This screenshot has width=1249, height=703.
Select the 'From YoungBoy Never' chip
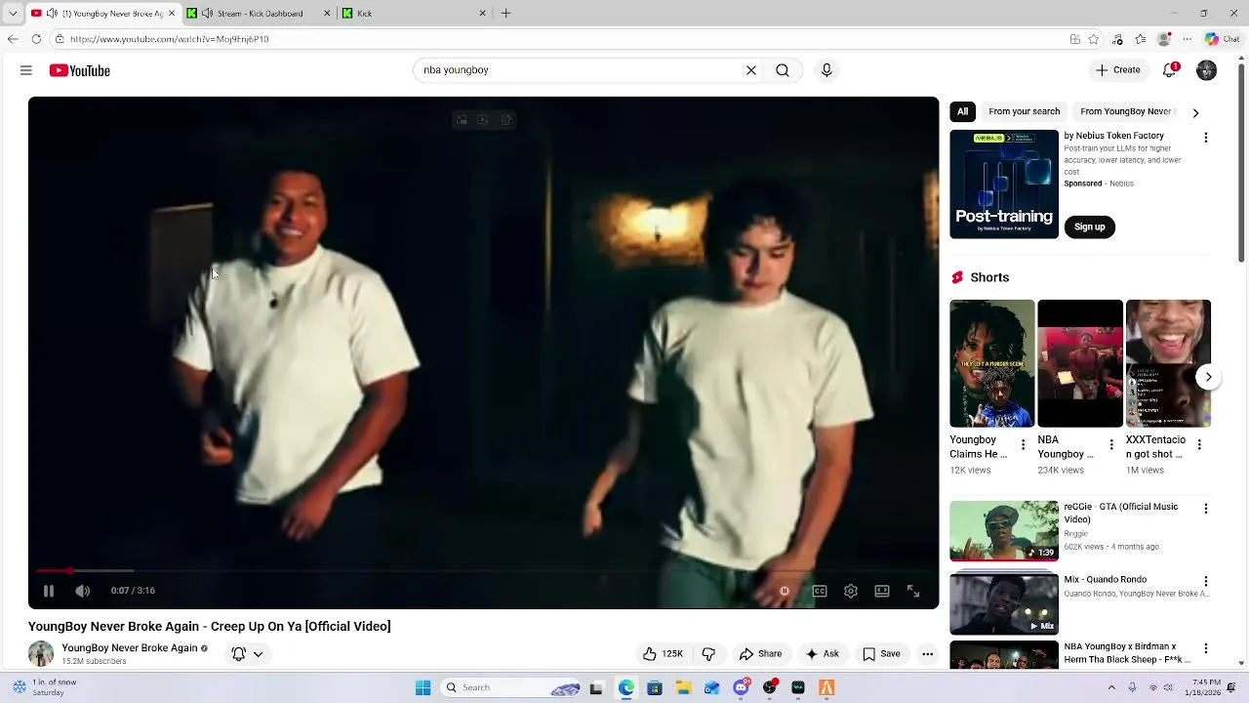pos(1125,111)
